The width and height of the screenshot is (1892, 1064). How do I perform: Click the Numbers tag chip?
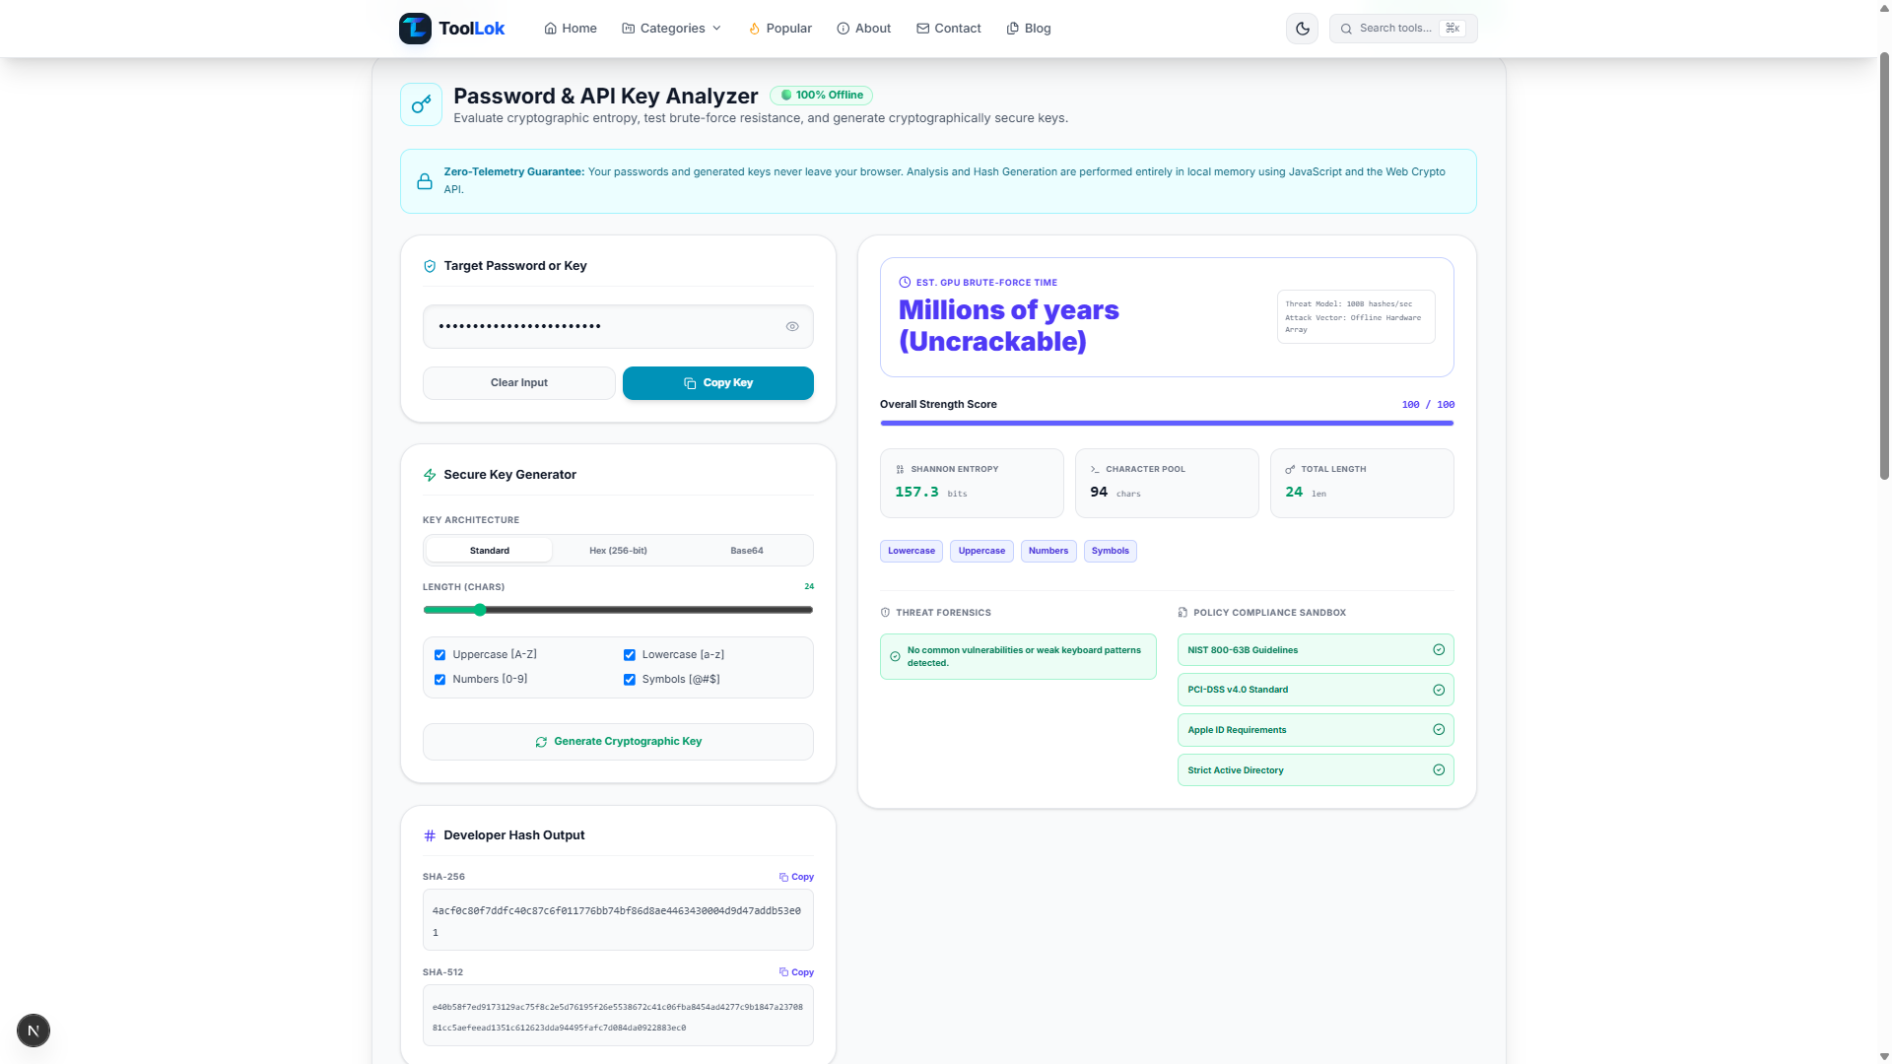(1048, 552)
